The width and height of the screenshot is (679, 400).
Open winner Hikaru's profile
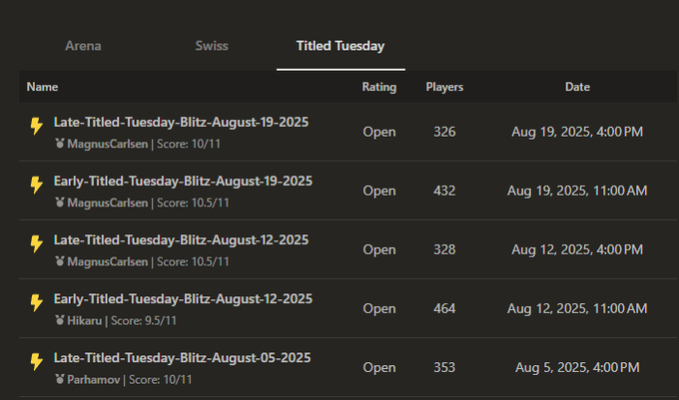point(88,320)
